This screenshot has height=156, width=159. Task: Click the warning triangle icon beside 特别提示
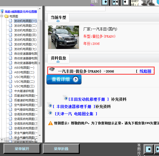51,123
